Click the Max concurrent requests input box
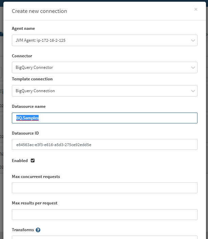 (104, 188)
